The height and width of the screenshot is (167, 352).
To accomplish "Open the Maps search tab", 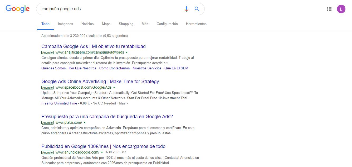I will tap(106, 24).
